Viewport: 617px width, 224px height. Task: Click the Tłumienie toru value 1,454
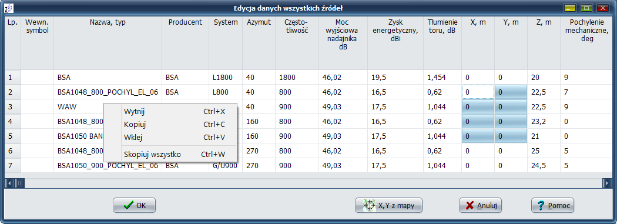(x=442, y=78)
